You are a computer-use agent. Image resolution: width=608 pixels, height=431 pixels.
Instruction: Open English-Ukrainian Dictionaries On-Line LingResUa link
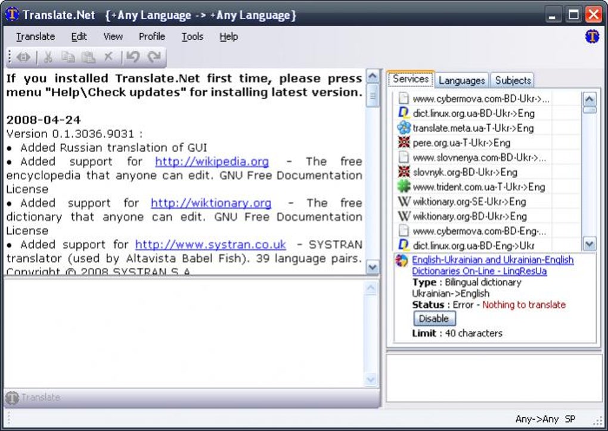[x=492, y=266]
